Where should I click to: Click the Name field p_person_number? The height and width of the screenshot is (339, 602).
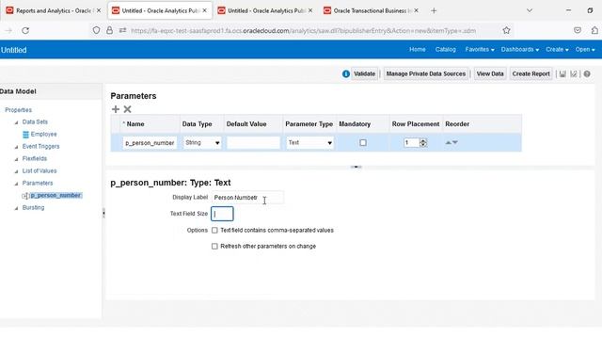pos(150,142)
